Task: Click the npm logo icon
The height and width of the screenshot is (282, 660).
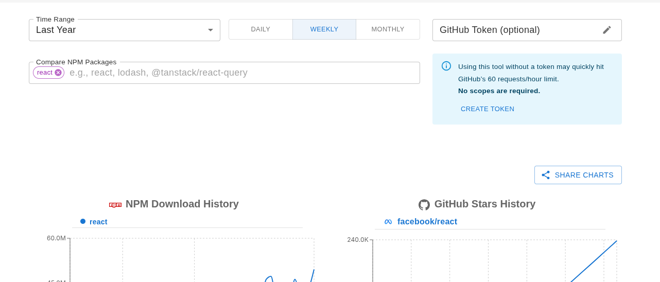Action: point(115,204)
